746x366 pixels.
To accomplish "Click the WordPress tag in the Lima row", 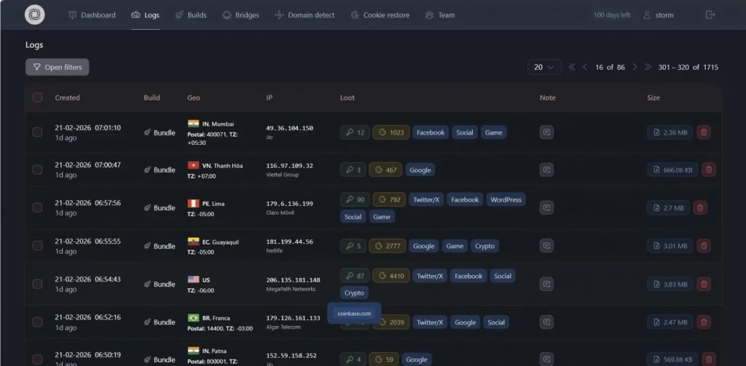I will [506, 199].
